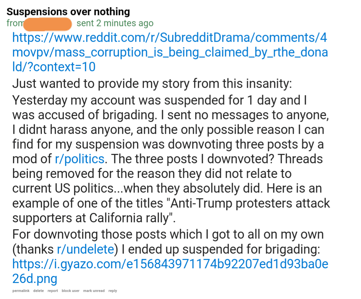Screen dimensions: 361x299
Task: Mark the message as unread
Action: coord(94,291)
